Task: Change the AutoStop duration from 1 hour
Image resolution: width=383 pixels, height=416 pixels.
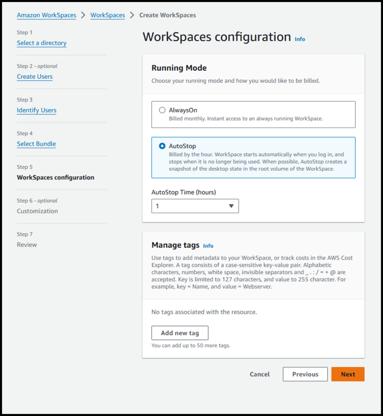Action: [x=195, y=206]
